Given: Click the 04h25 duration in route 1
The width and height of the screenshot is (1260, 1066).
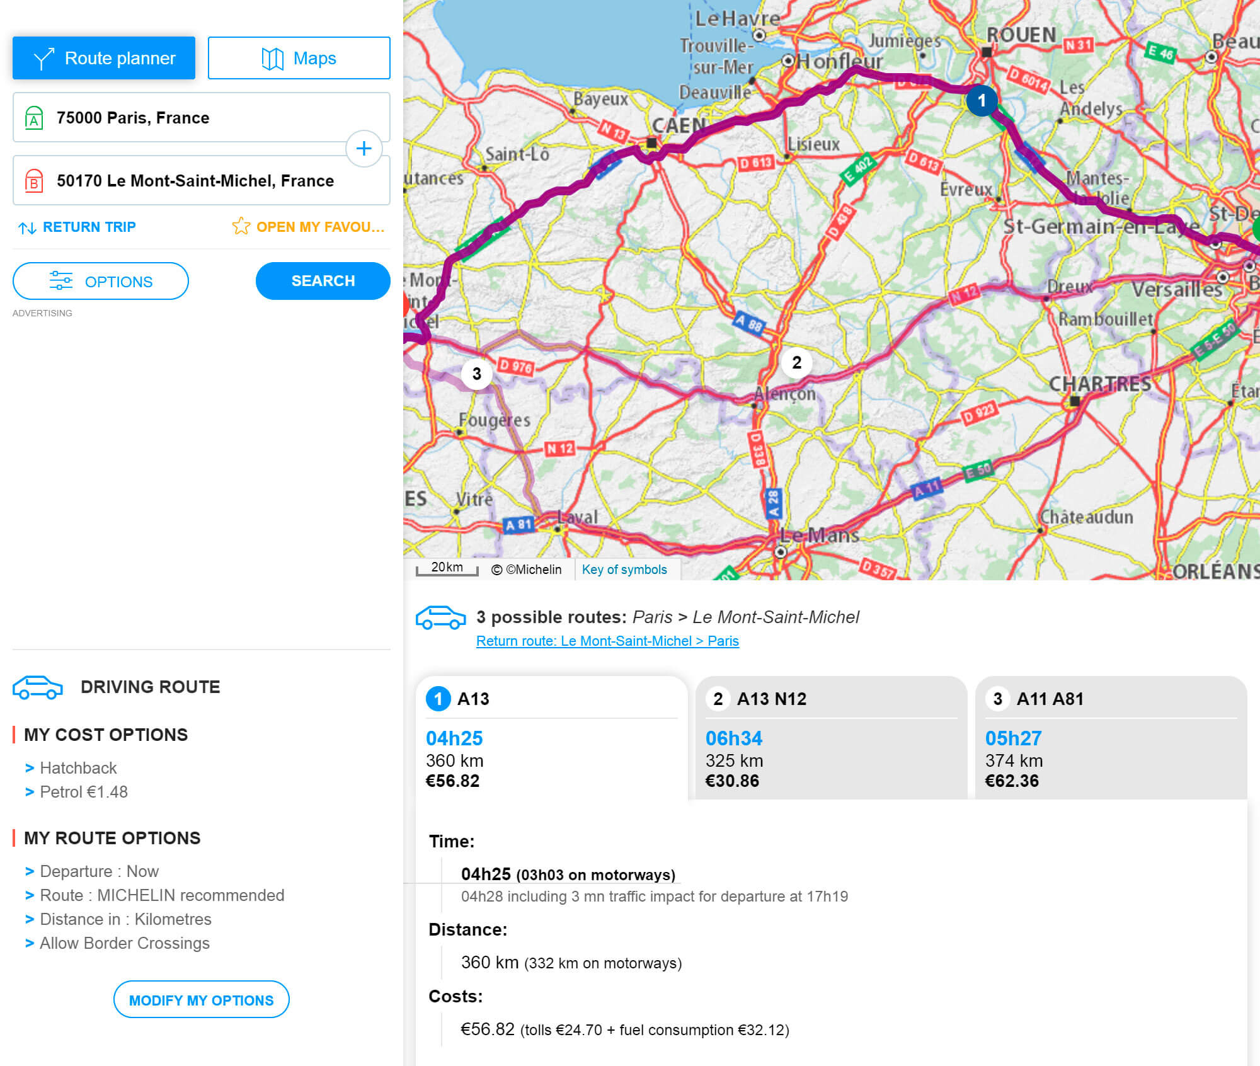Looking at the screenshot, I should point(454,738).
